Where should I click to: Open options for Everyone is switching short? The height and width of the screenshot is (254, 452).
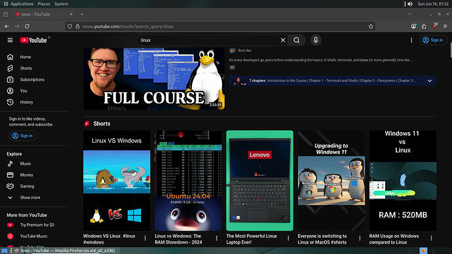coord(360,238)
